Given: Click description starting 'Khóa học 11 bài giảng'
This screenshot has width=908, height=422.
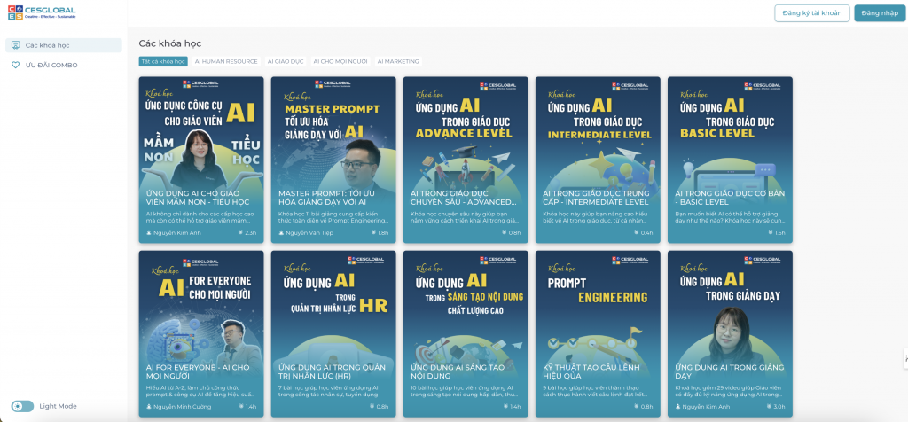Looking at the screenshot, I should point(333,217).
